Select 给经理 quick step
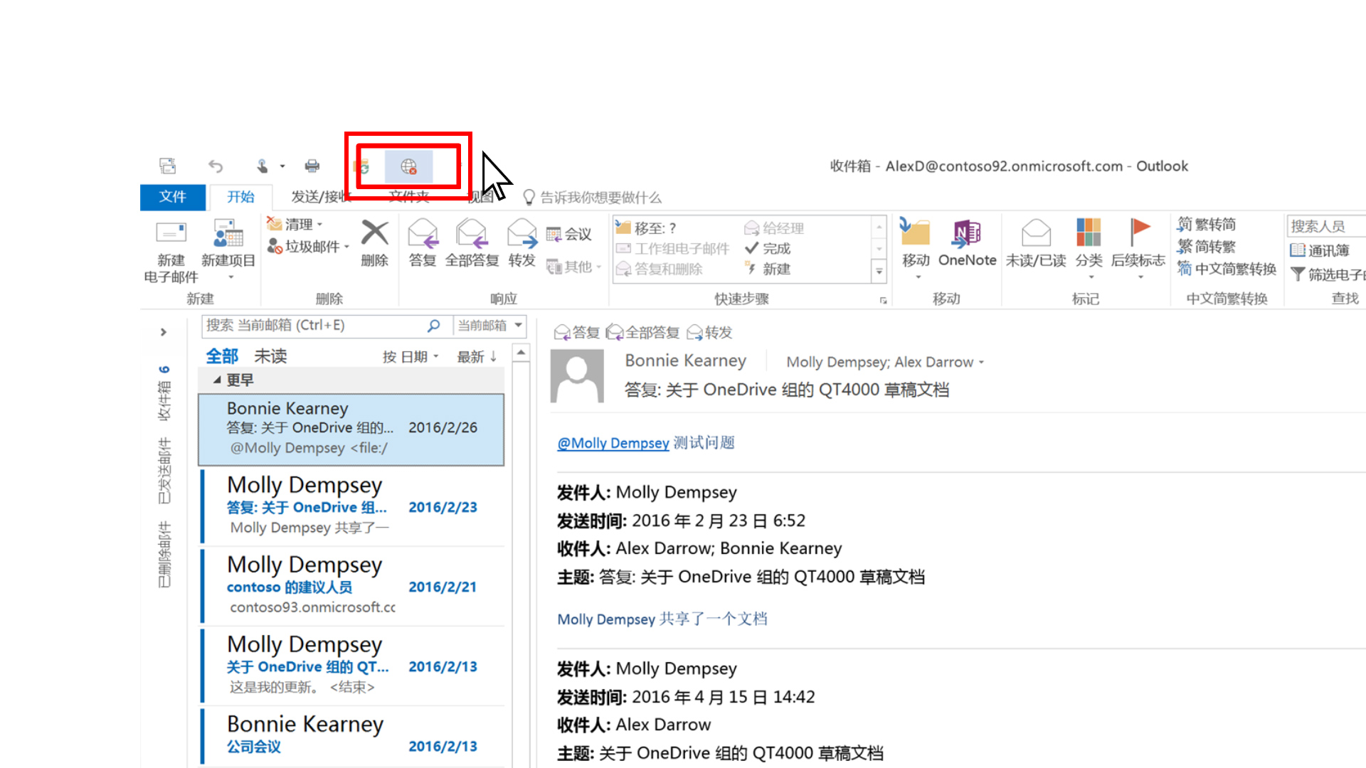Screen dimensions: 1366x768 pos(774,228)
